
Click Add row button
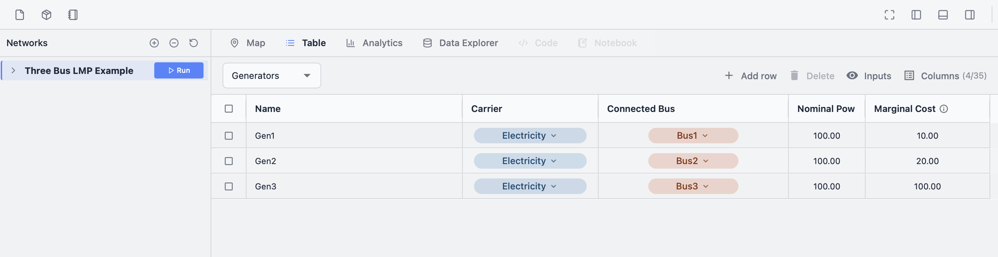coord(750,76)
